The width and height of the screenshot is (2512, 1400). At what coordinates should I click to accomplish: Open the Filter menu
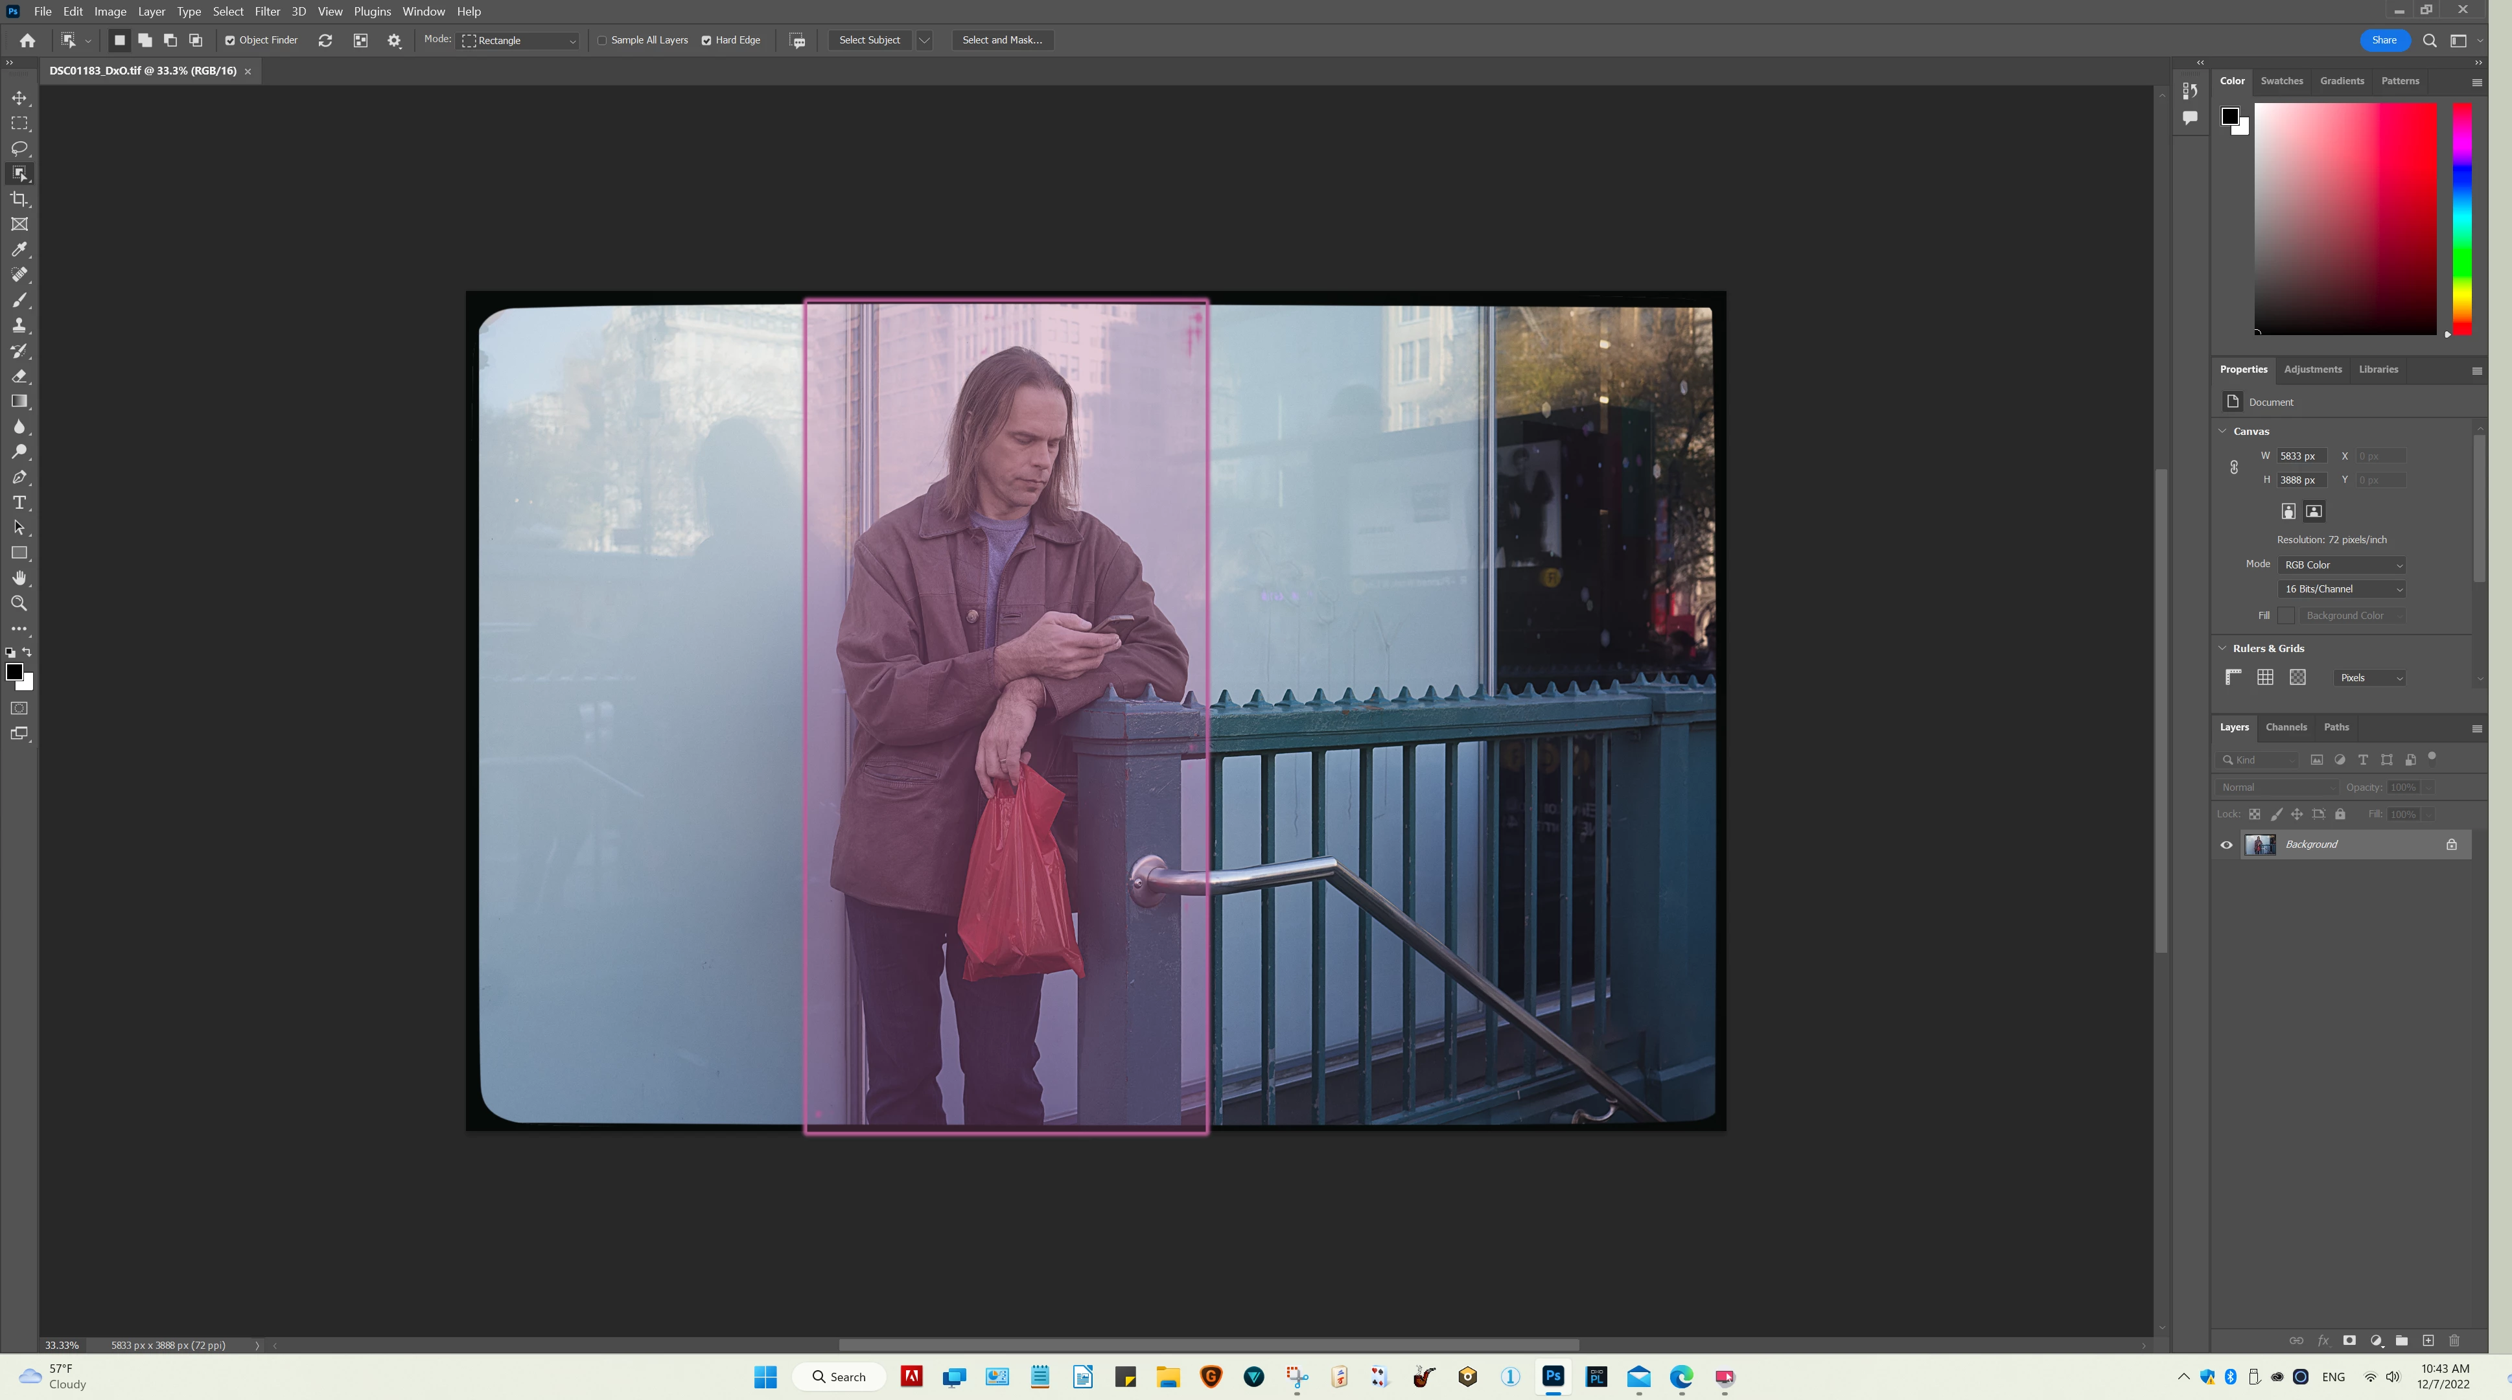[266, 12]
